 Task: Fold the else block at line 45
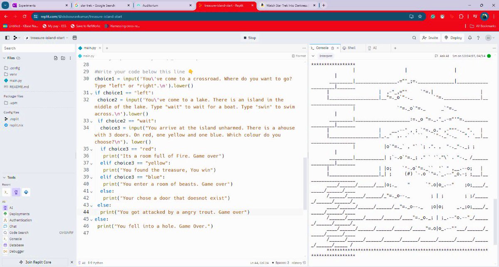(92, 219)
